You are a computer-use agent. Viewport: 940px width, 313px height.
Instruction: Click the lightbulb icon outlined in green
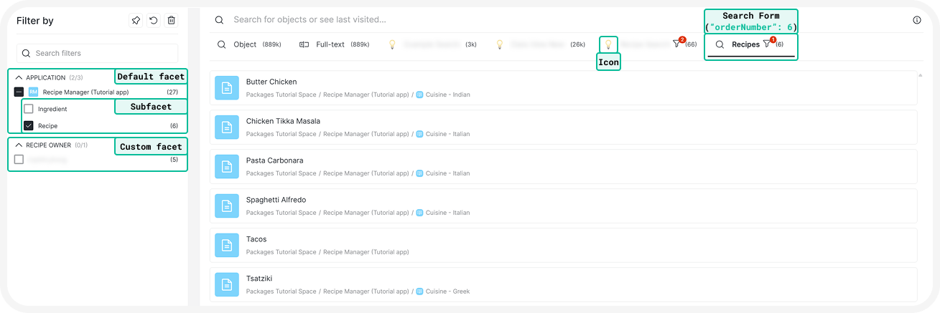(x=608, y=44)
